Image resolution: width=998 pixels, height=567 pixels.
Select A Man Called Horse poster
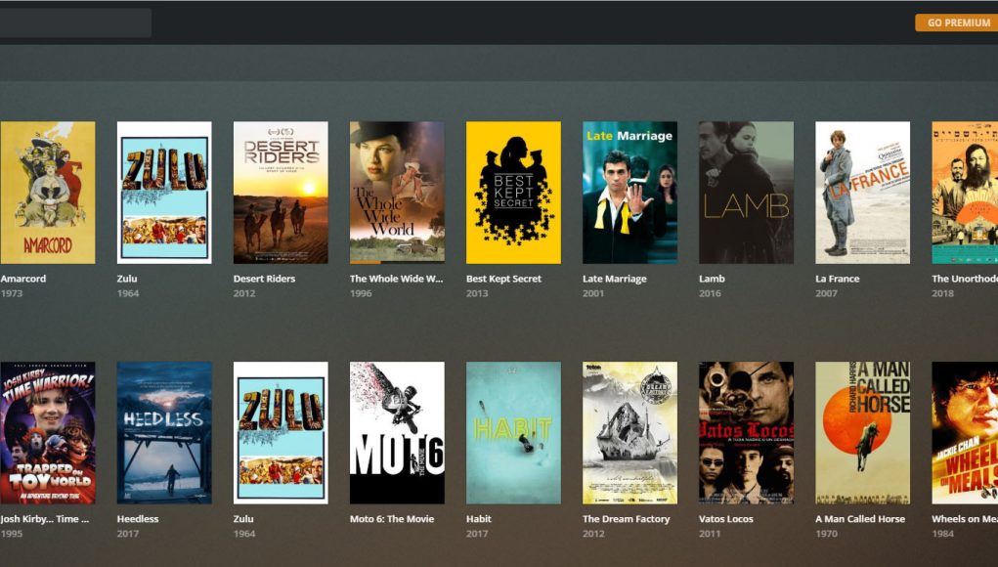click(x=862, y=433)
